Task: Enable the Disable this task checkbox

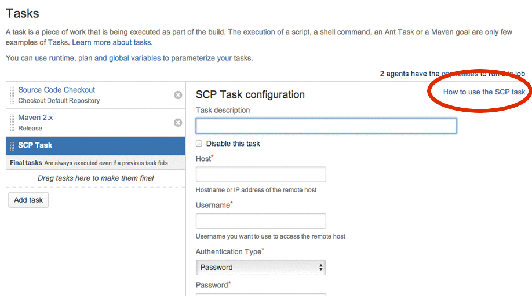Action: (x=199, y=144)
